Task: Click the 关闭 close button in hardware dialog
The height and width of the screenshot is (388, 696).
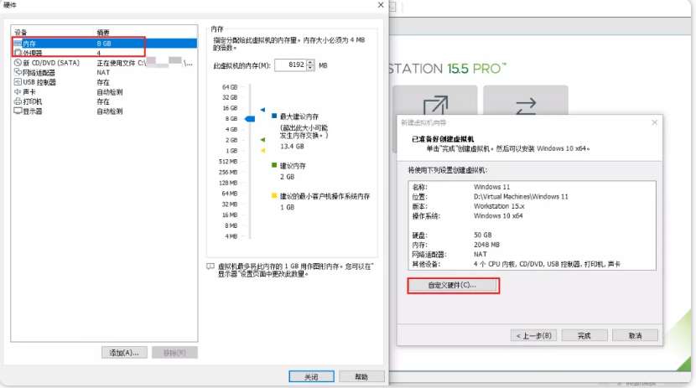Action: [311, 376]
